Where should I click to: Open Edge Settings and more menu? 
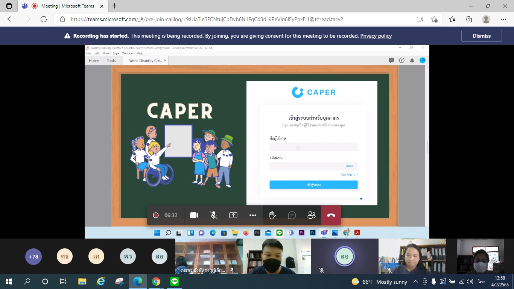[x=503, y=19]
